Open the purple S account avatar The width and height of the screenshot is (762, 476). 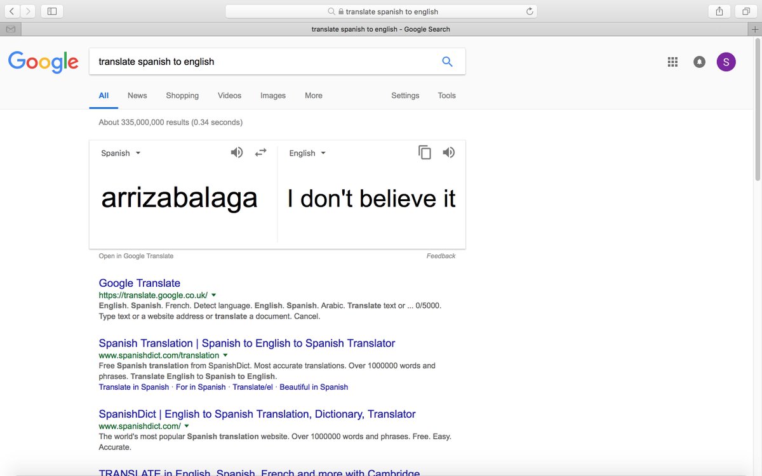tap(726, 62)
